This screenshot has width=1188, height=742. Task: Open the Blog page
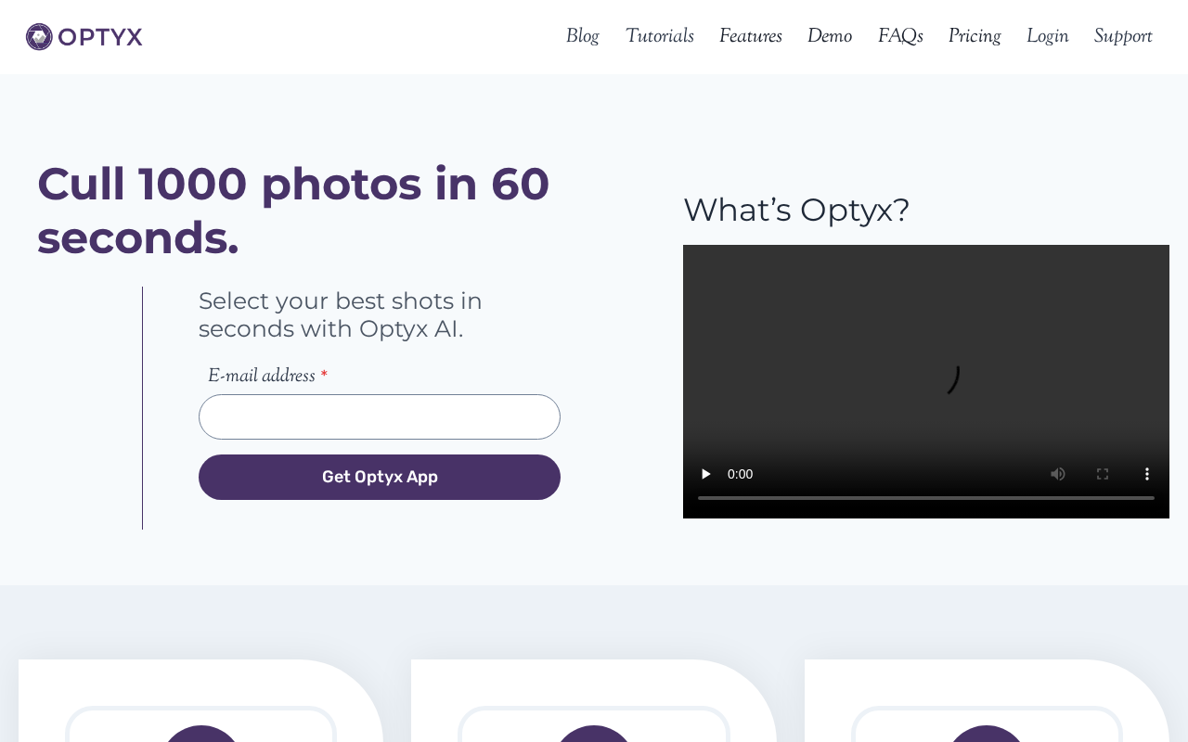click(x=582, y=36)
